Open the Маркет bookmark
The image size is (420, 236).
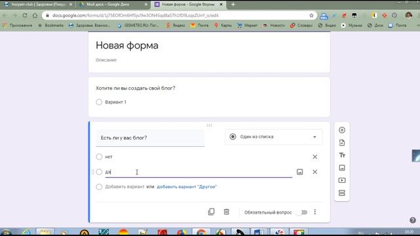[247, 25]
